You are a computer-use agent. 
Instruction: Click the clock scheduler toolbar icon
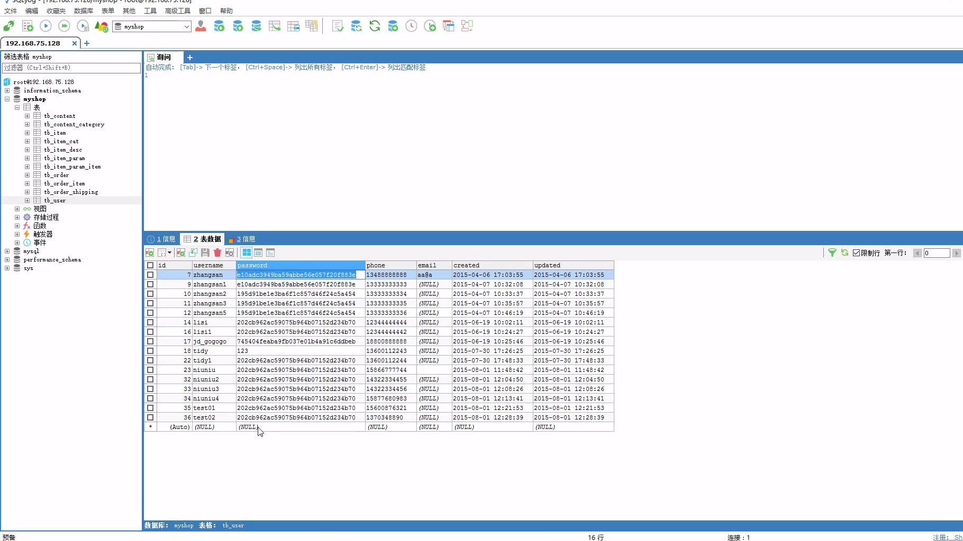tap(411, 26)
